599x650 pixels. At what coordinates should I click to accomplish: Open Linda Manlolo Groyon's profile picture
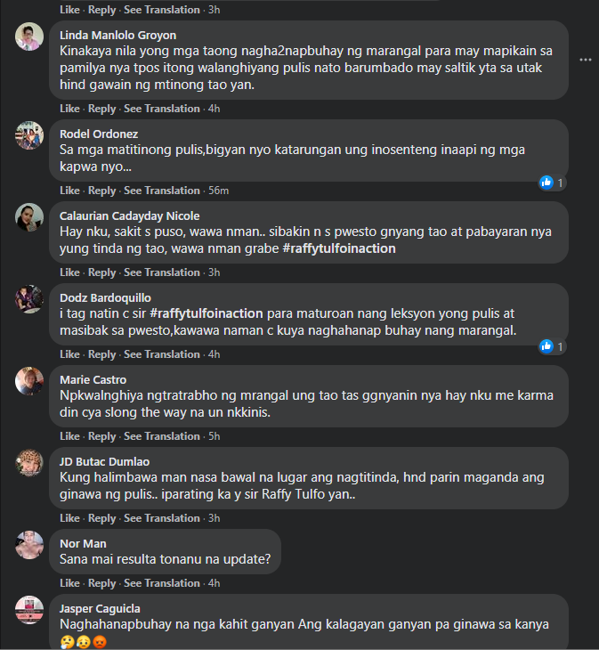[29, 38]
